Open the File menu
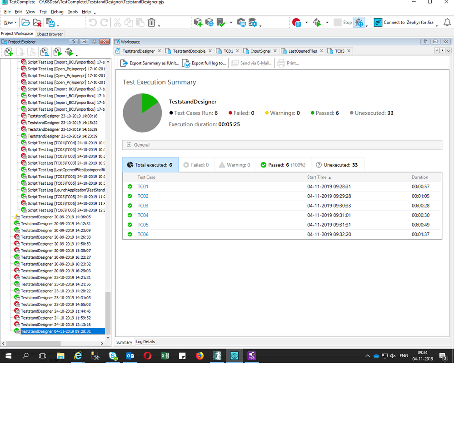454x448 pixels. (x=7, y=12)
